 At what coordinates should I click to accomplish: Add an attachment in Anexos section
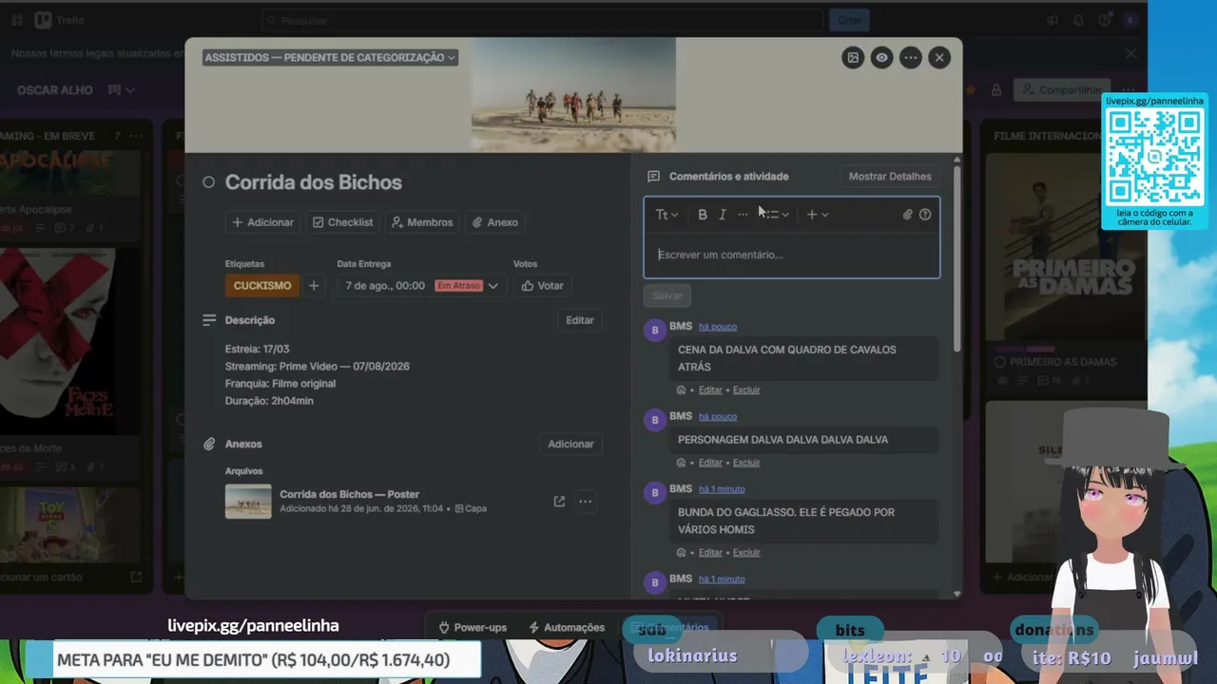570,444
